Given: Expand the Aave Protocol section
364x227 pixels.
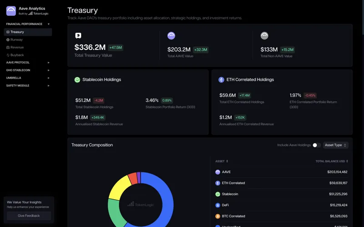Looking at the screenshot, I should coord(49,63).
